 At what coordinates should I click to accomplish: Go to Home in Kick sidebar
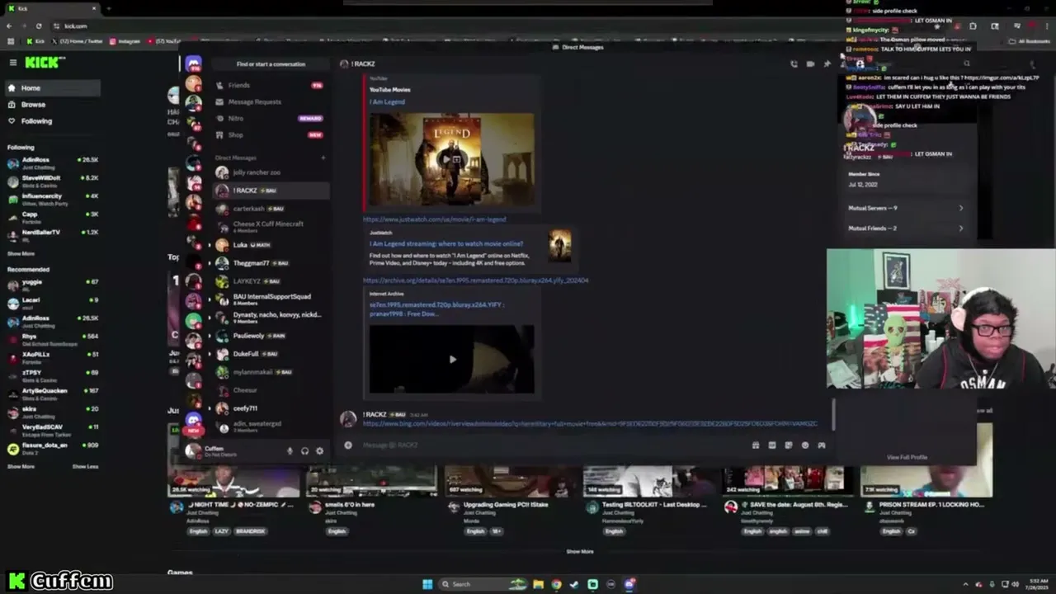tap(51, 88)
